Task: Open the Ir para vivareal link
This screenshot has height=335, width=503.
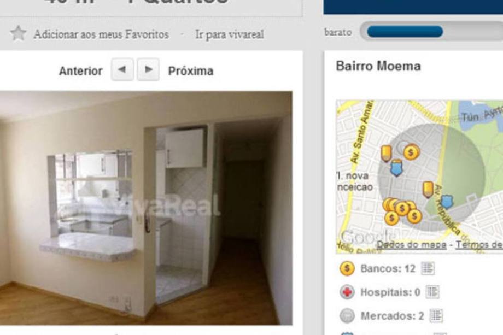Action: pos(230,34)
